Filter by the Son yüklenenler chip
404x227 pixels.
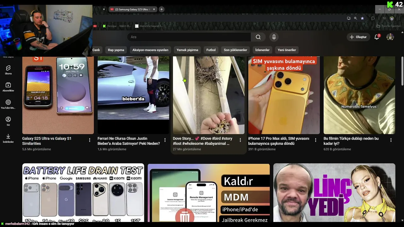click(x=235, y=50)
